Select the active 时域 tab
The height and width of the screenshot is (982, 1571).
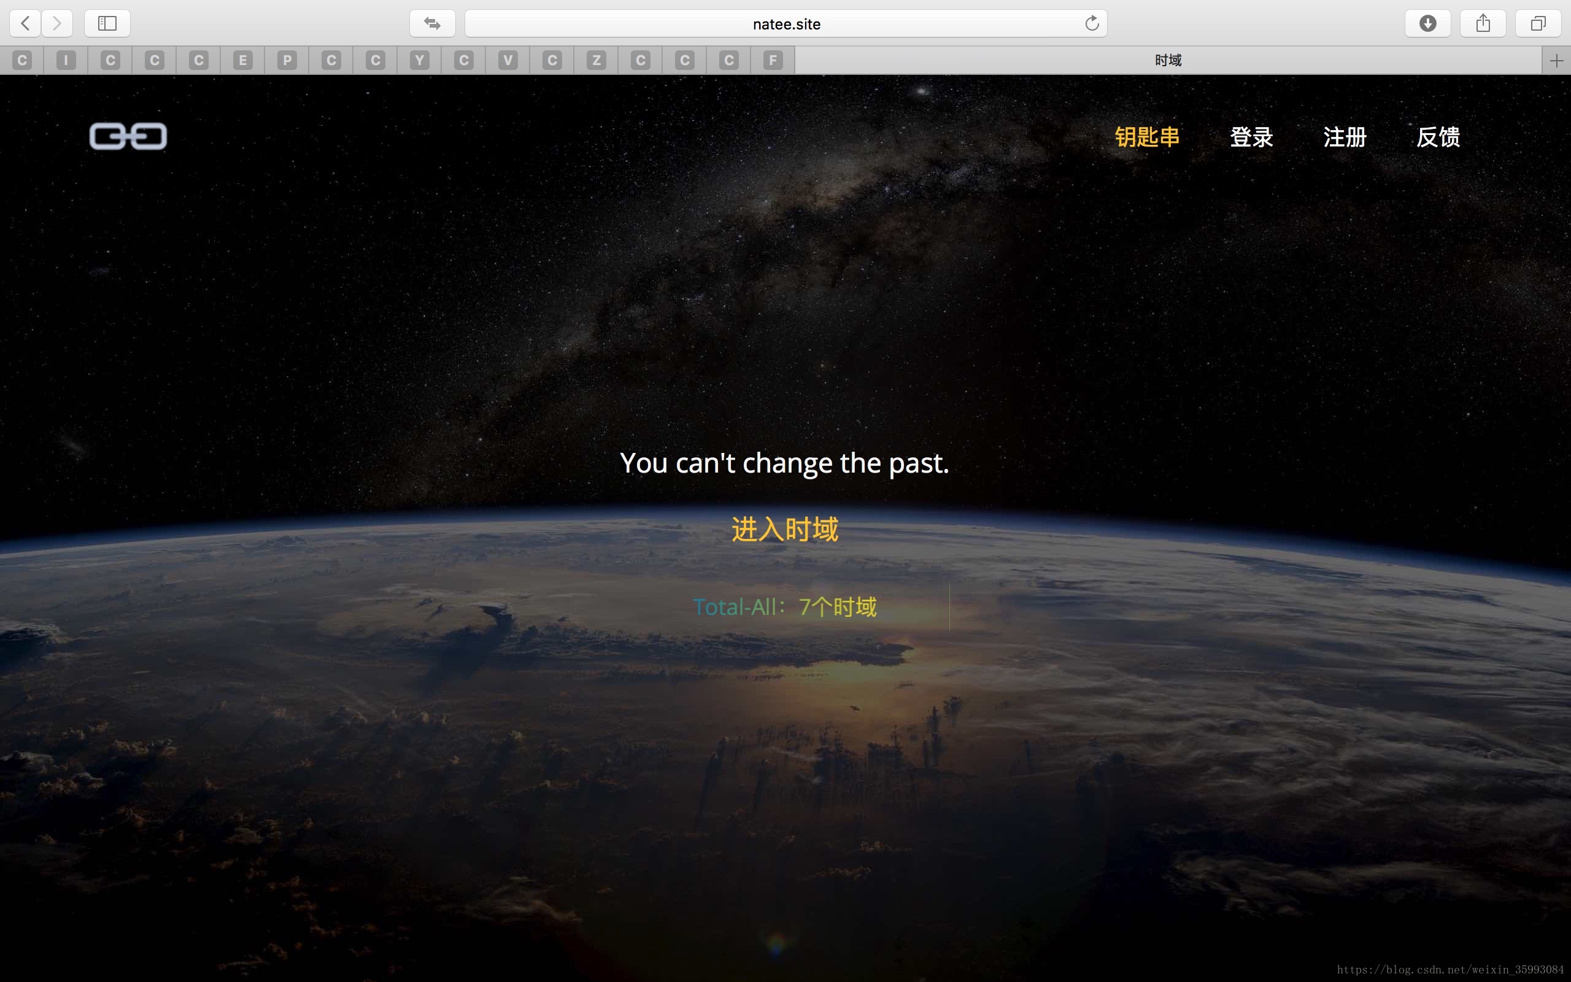(1168, 60)
